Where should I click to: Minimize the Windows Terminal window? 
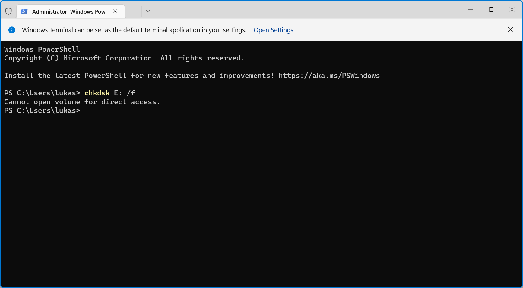[x=470, y=10]
